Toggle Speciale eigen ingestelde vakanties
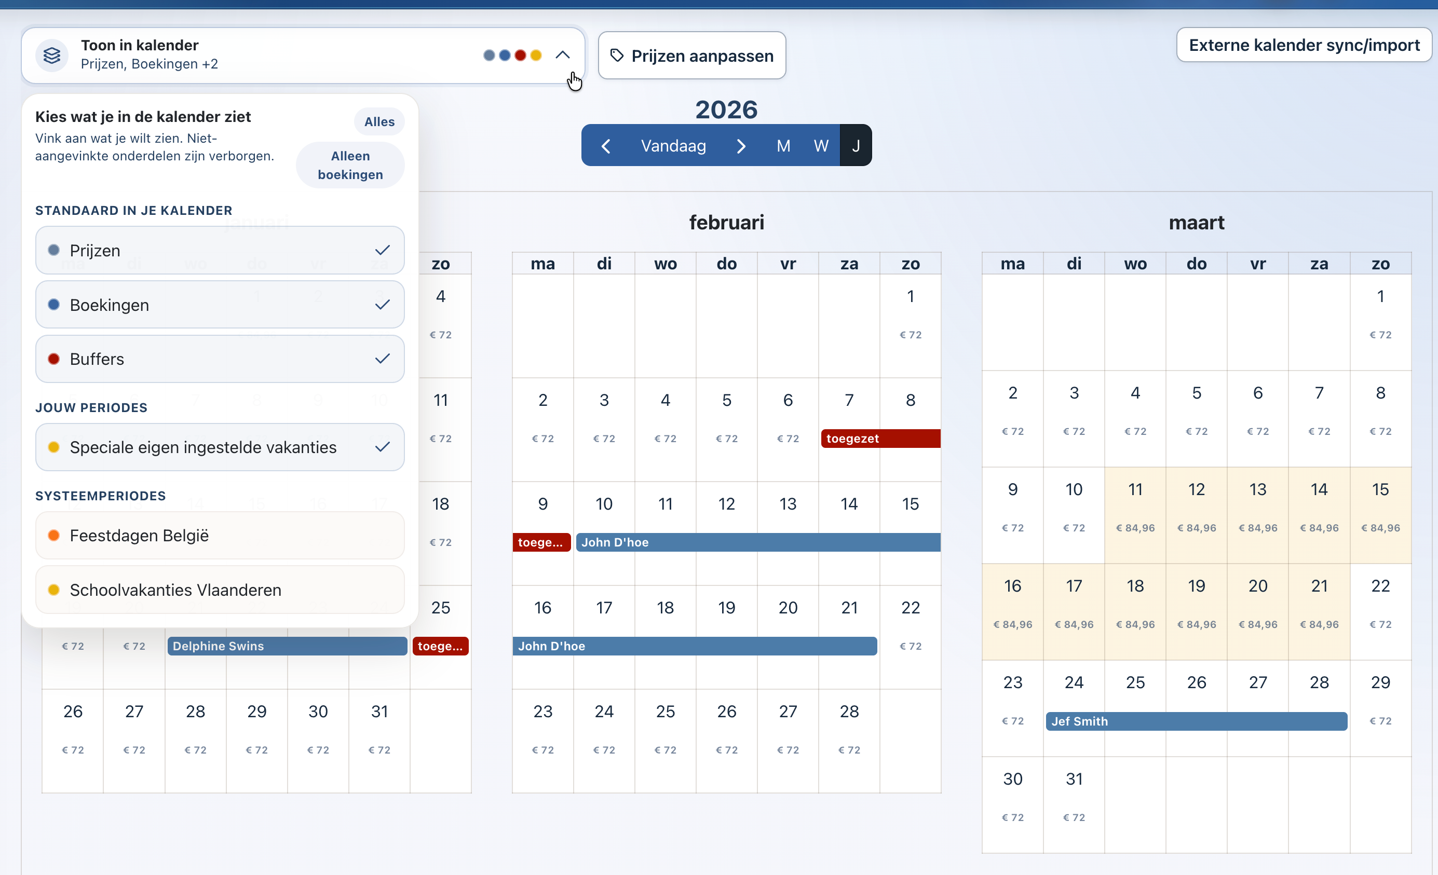This screenshot has height=875, width=1438. 220,447
